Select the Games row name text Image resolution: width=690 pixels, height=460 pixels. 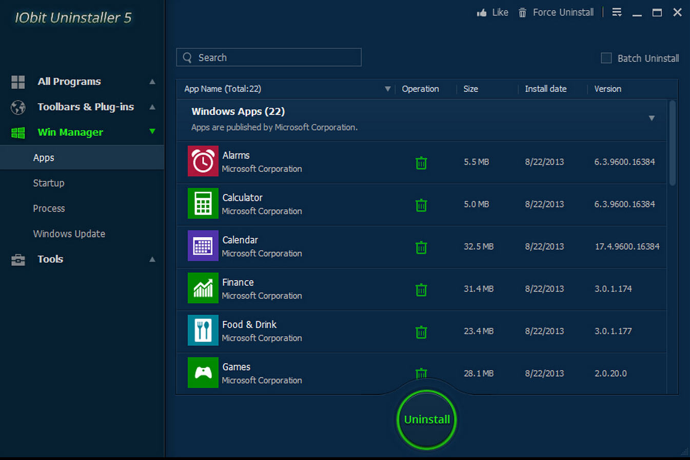[x=236, y=367]
